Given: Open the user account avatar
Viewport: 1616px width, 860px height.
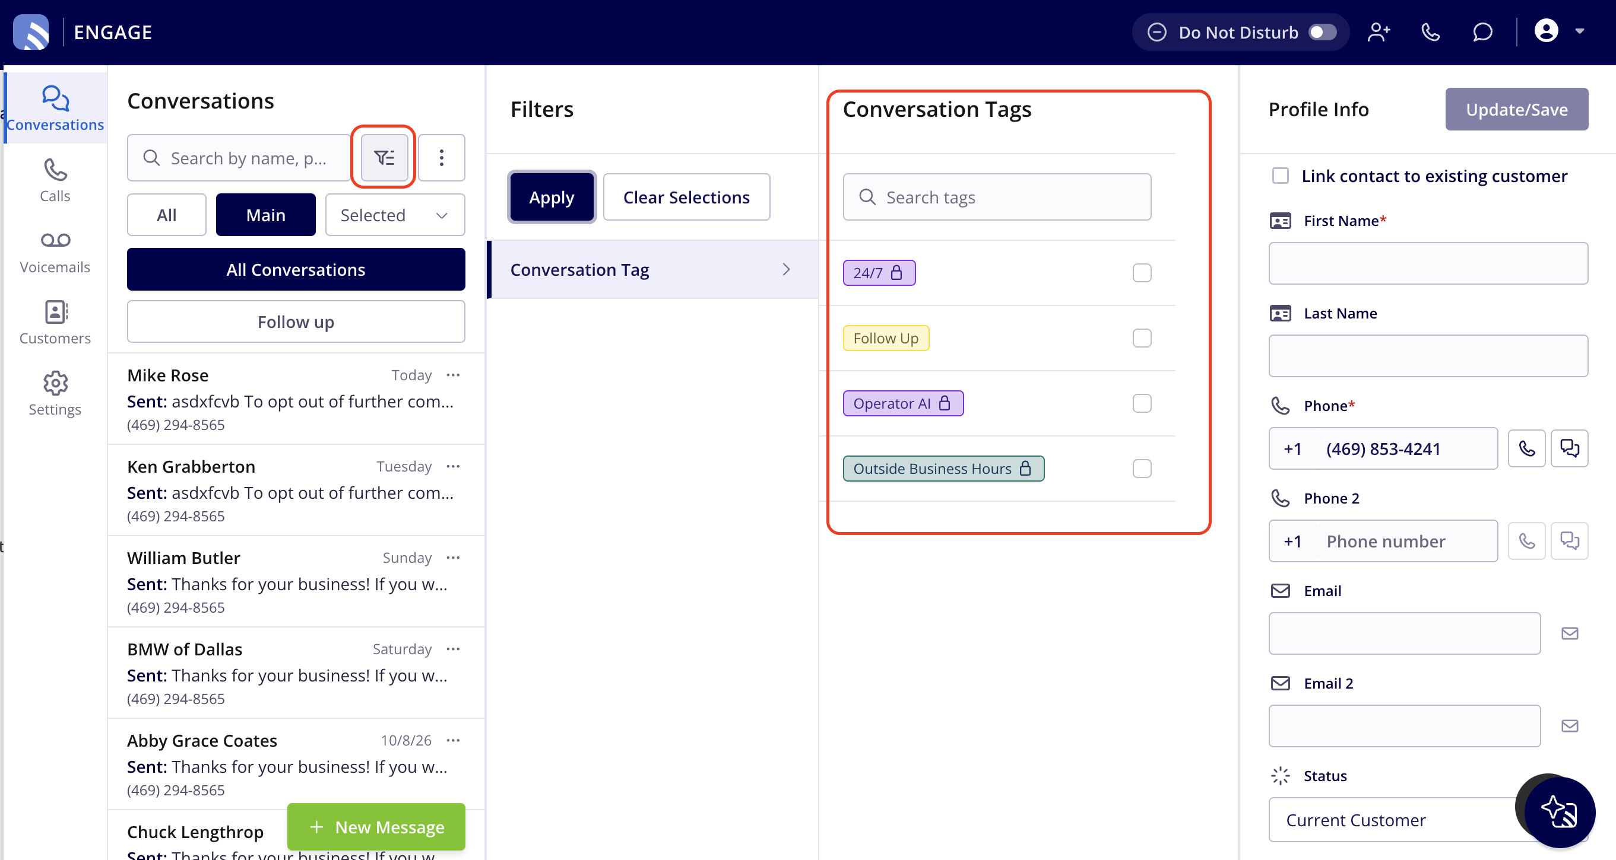Looking at the screenshot, I should pos(1547,31).
